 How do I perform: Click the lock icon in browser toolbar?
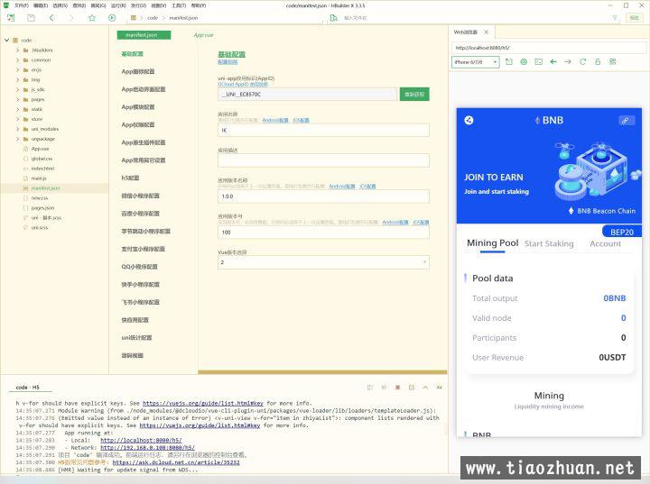click(598, 61)
